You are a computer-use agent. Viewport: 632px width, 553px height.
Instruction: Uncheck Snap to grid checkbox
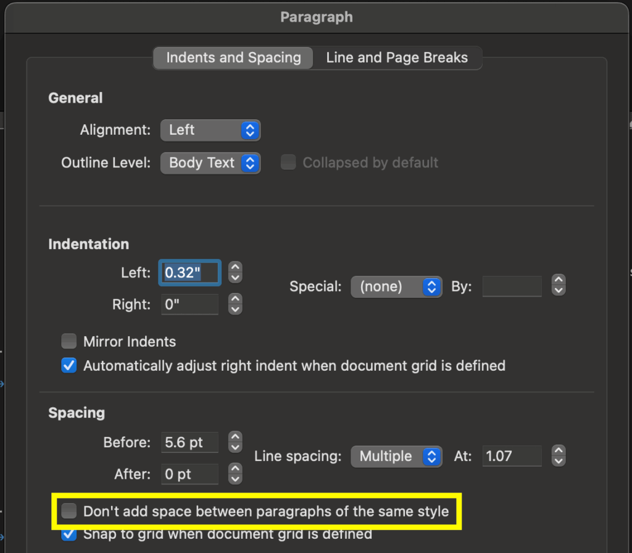tap(69, 534)
